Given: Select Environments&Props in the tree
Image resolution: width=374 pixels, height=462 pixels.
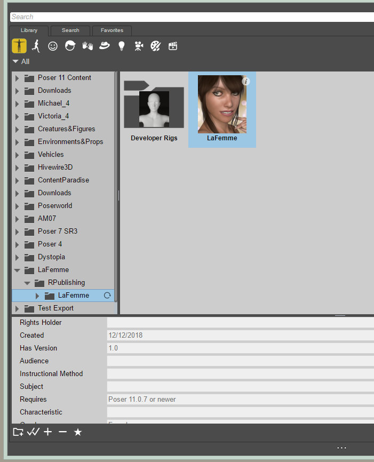Looking at the screenshot, I should 70,142.
